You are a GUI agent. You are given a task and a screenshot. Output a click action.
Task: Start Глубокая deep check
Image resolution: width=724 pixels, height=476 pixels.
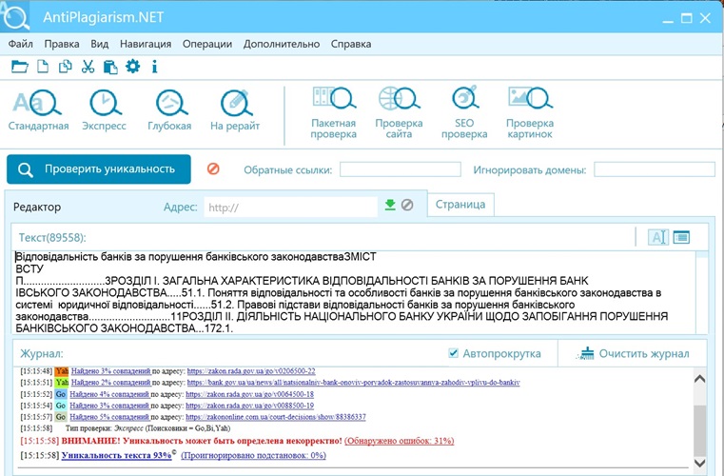pyautogui.click(x=169, y=110)
